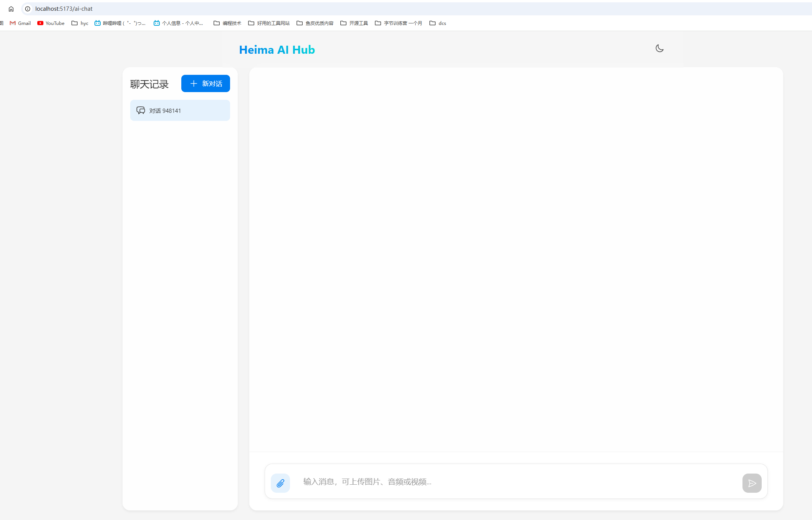The height and width of the screenshot is (520, 812).
Task: Click the chat bubble icon beside 对话 948141
Action: tap(141, 111)
